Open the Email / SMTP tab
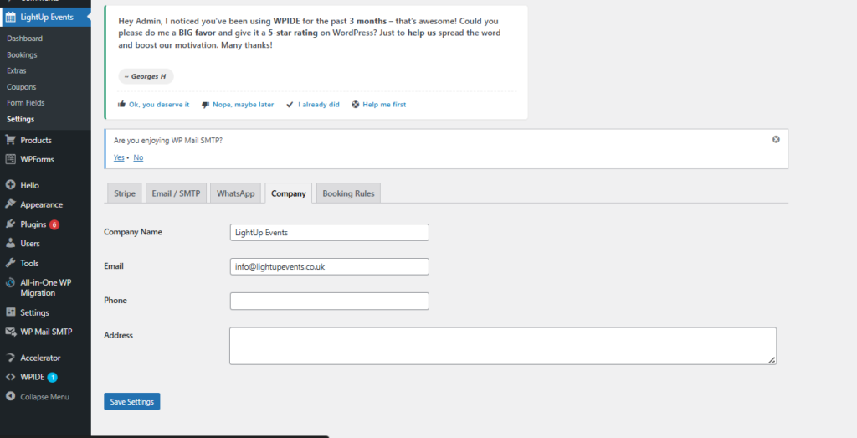This screenshot has width=857, height=438. (x=176, y=193)
